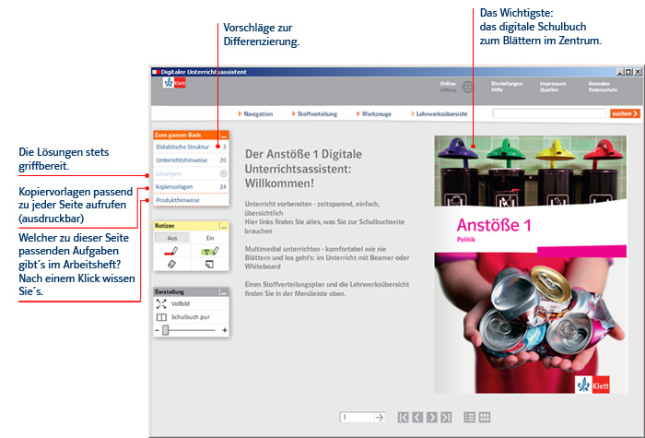Open Einstellungen in the header
The width and height of the screenshot is (645, 438).
[507, 84]
